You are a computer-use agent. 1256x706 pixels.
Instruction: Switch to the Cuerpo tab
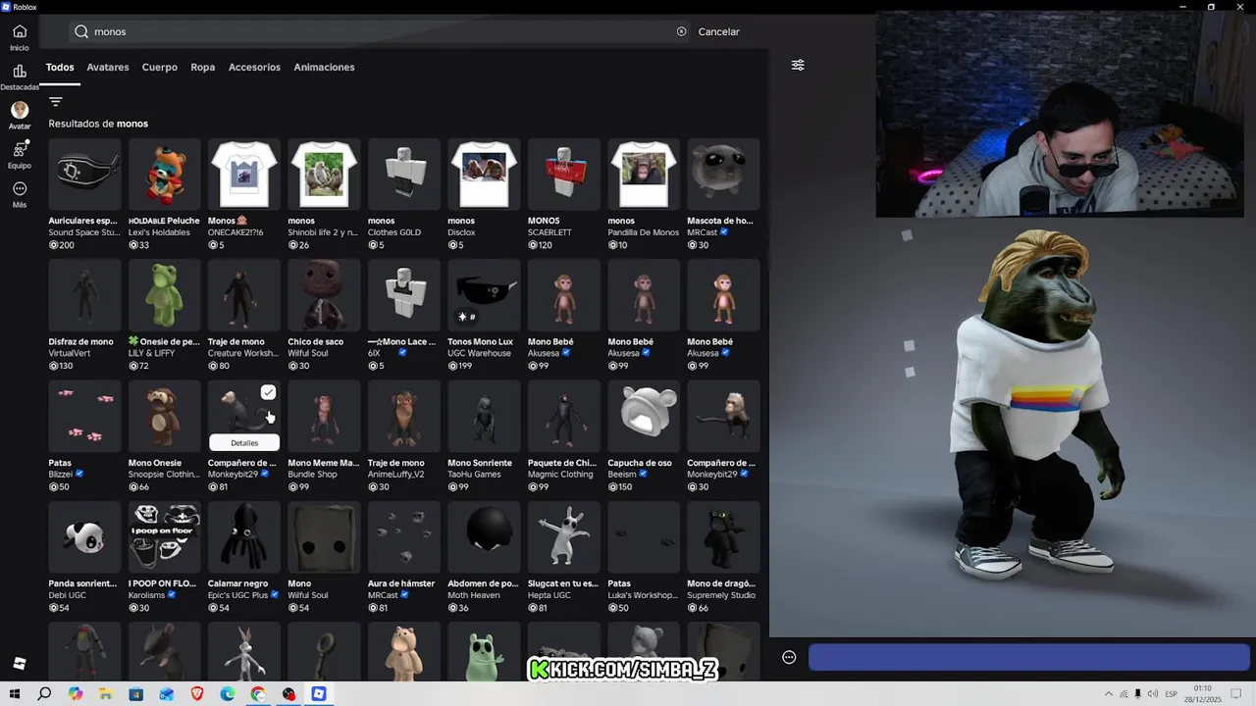coord(160,68)
